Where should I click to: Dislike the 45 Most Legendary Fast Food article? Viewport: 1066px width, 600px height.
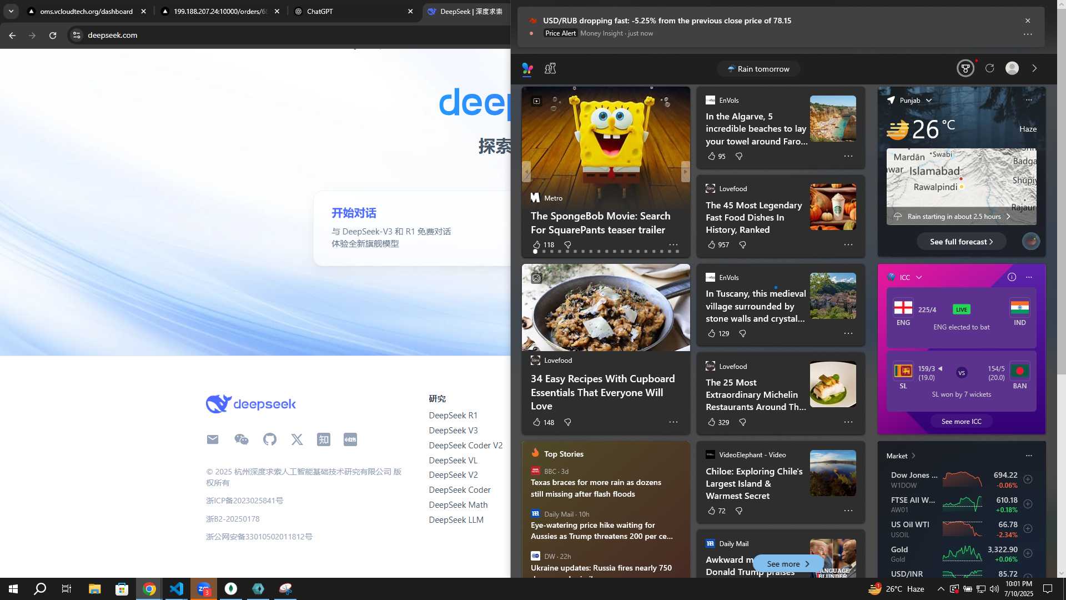coord(742,245)
